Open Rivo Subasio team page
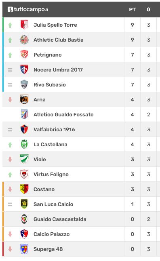The image size is (160, 261). coord(50,85)
